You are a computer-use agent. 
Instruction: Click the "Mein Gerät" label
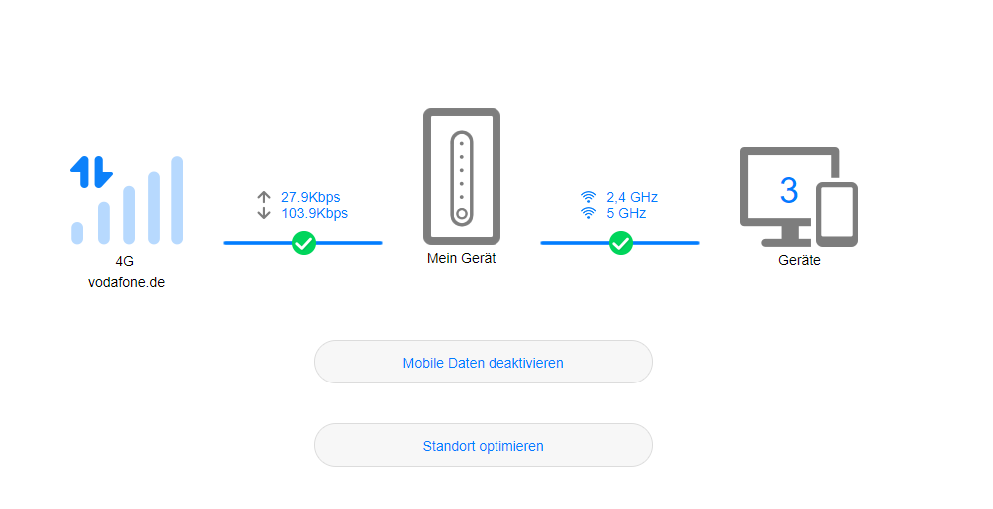461,258
